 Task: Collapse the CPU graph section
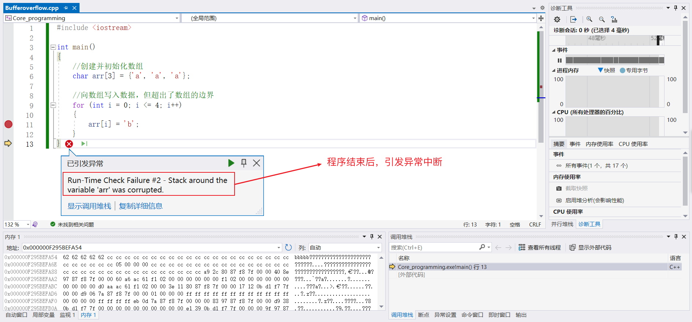pos(553,112)
